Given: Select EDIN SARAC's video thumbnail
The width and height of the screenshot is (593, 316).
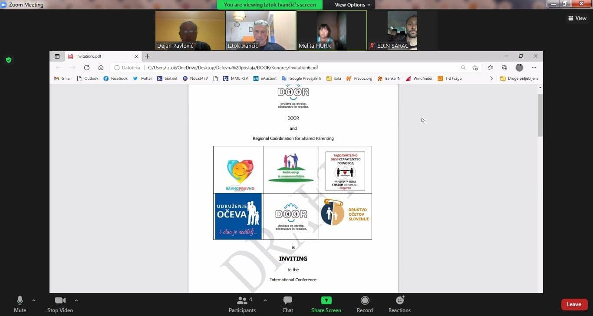Looking at the screenshot, I should point(402,30).
